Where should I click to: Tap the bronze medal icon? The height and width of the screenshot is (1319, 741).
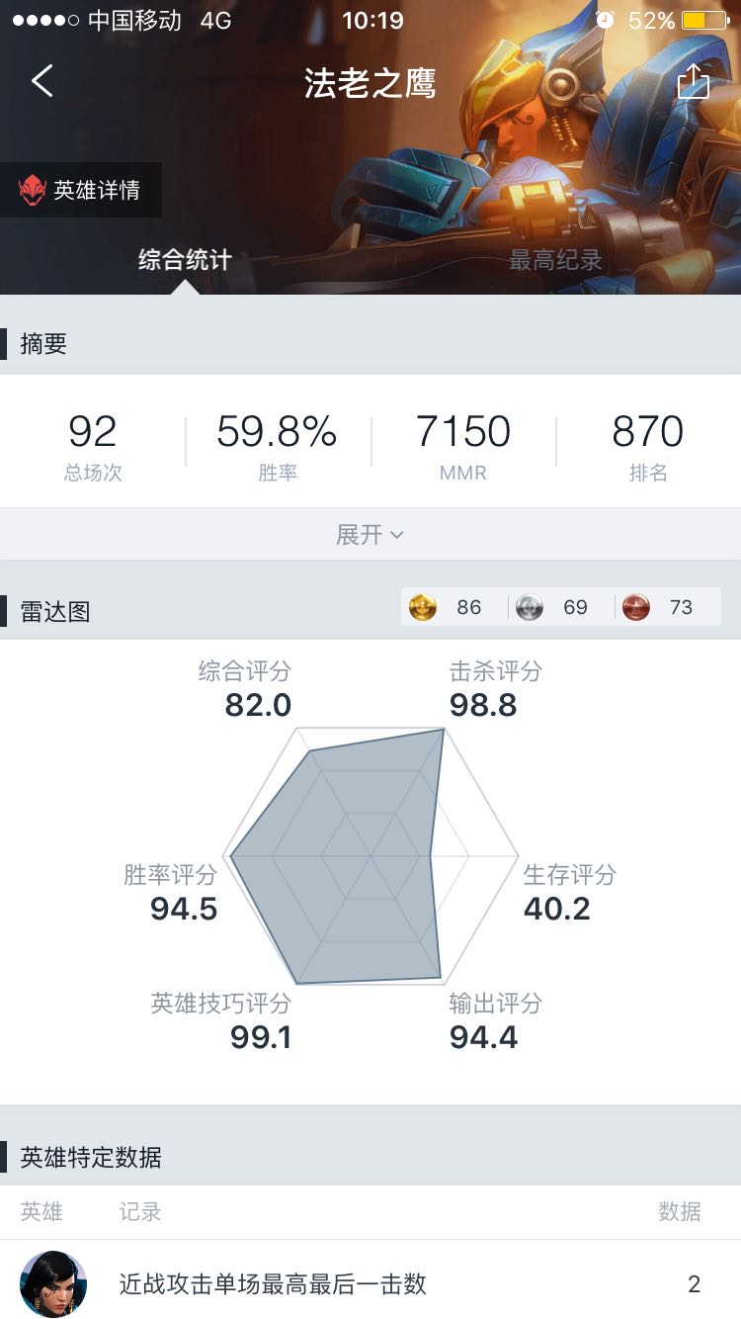click(x=636, y=607)
